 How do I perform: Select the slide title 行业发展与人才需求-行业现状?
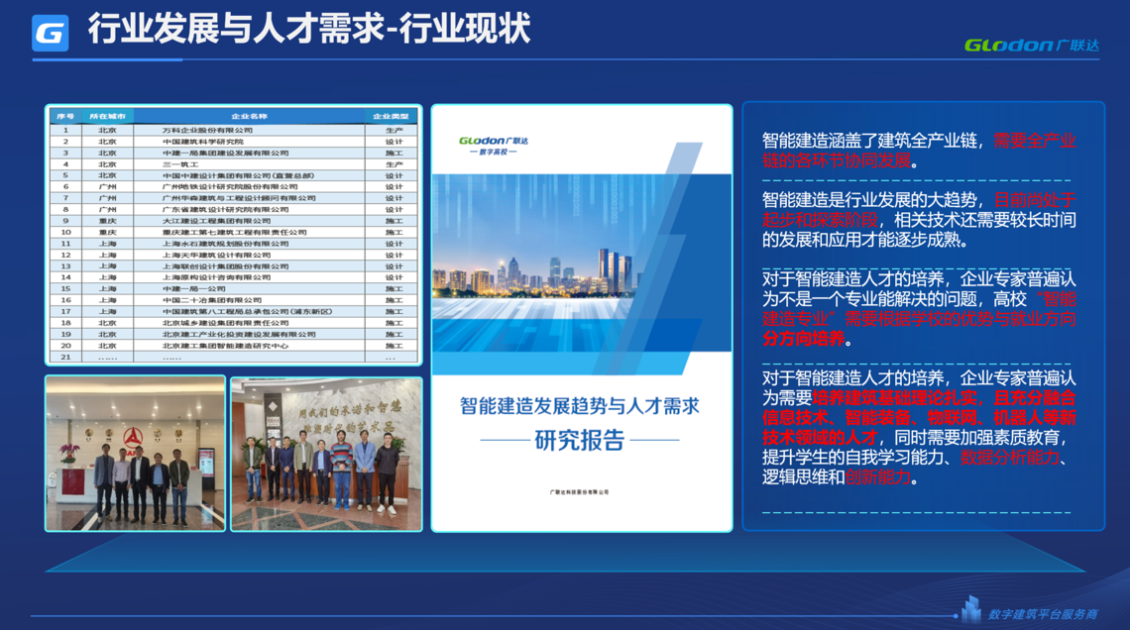pos(308,30)
